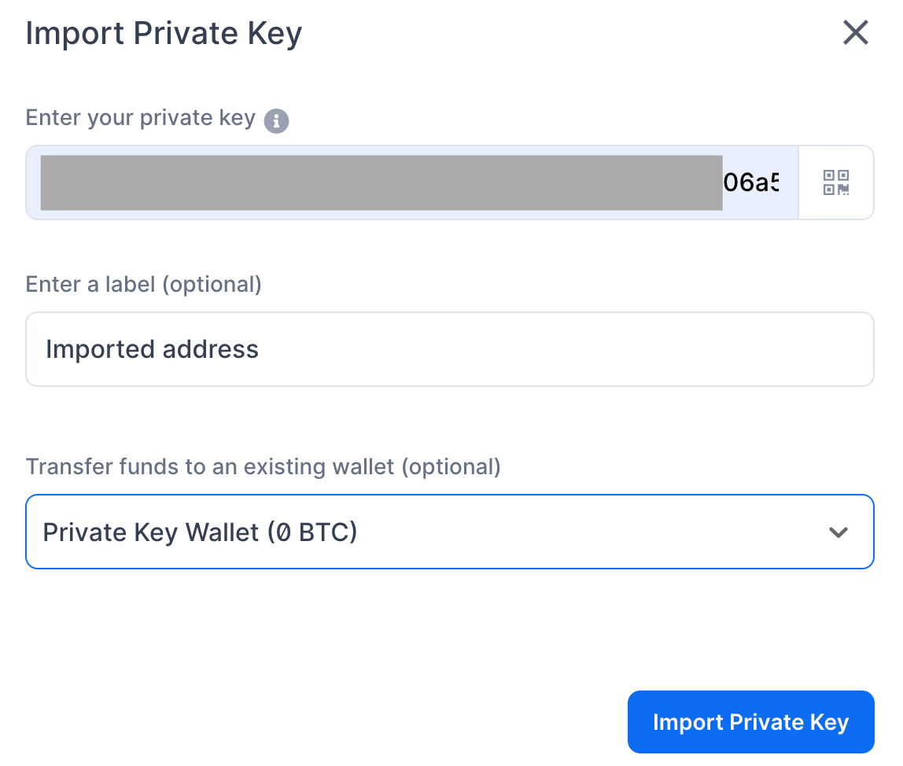Image resolution: width=903 pixels, height=766 pixels.
Task: Click empty space right of 'Imported address' text
Action: (551, 349)
